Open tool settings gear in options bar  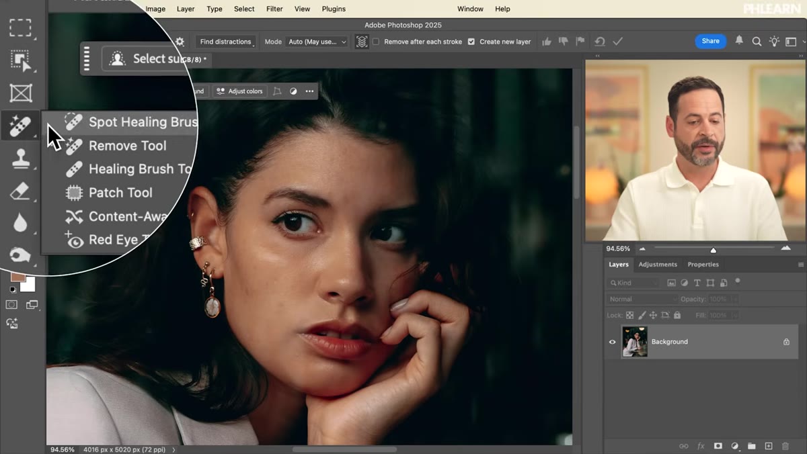[x=180, y=42]
